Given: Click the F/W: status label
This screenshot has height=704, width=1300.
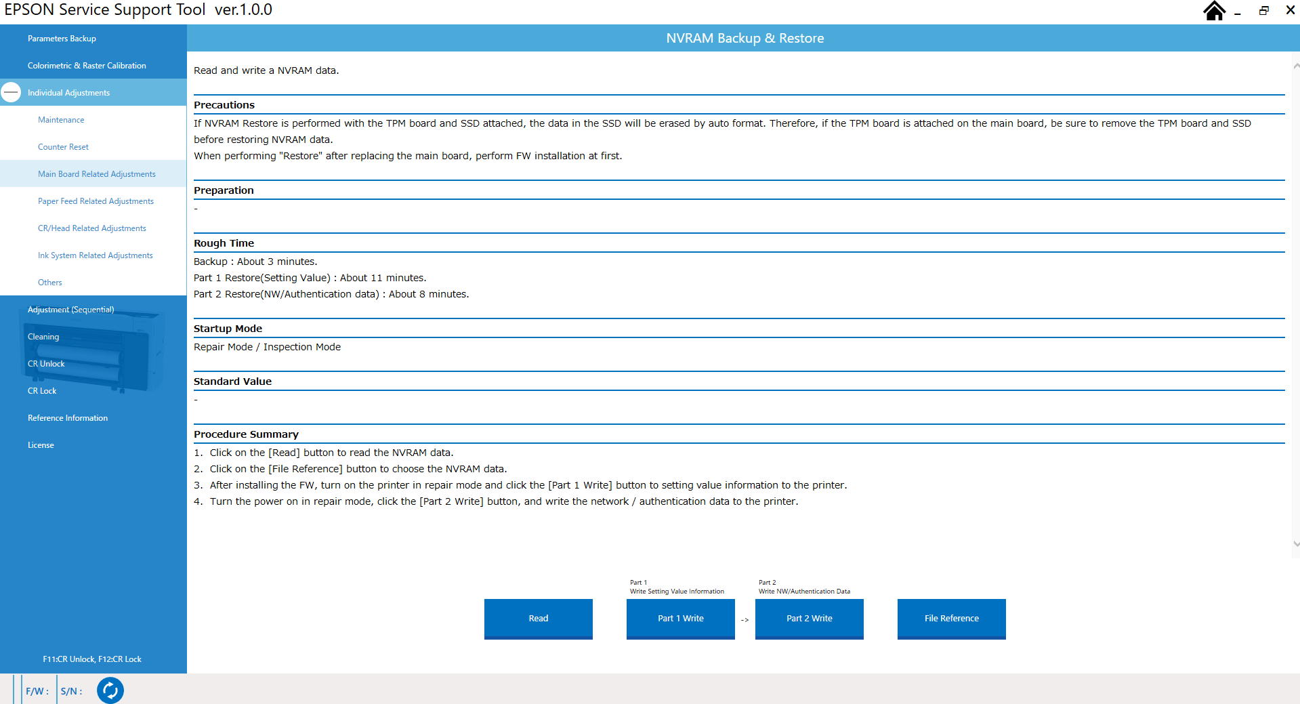Looking at the screenshot, I should 37,691.
